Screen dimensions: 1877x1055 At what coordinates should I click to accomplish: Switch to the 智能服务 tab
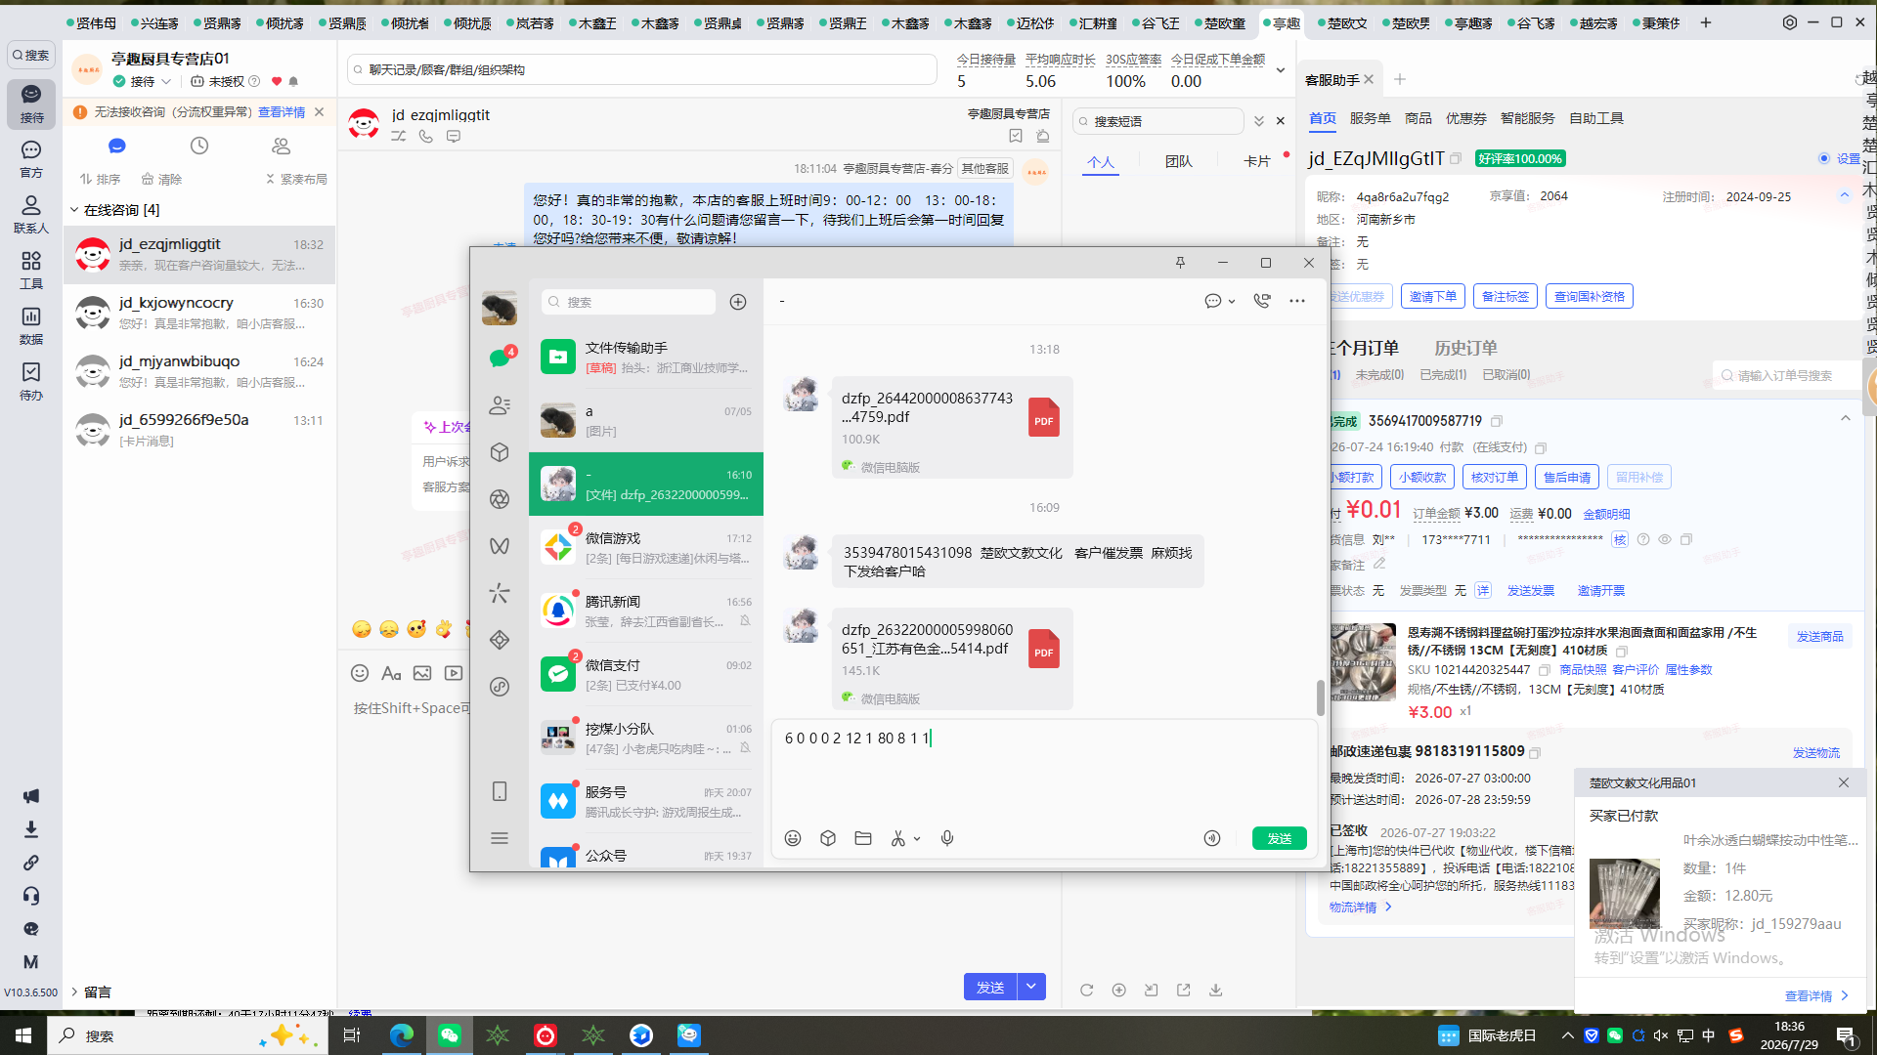pos(1527,118)
